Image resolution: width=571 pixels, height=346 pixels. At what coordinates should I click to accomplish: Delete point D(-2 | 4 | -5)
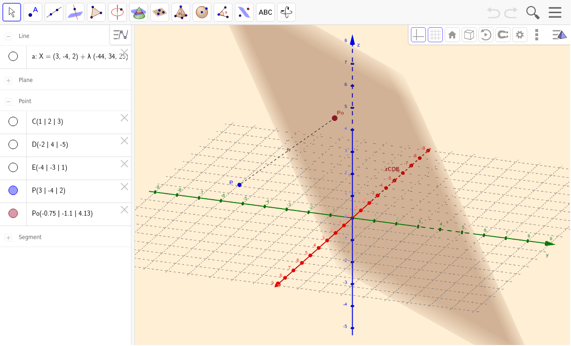124,141
